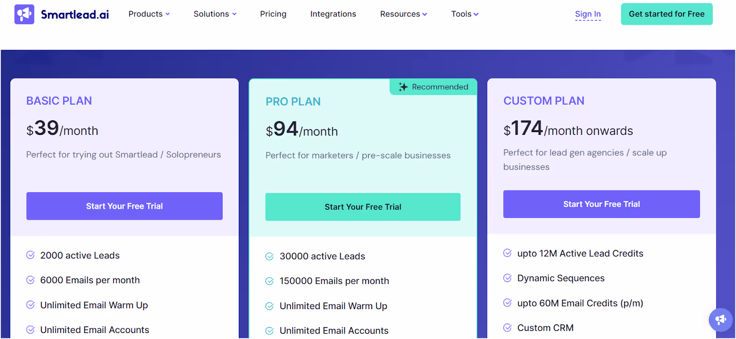
Task: Click Basic plan 'Unlimited Email Warm Up' text
Action: pyautogui.click(x=94, y=306)
